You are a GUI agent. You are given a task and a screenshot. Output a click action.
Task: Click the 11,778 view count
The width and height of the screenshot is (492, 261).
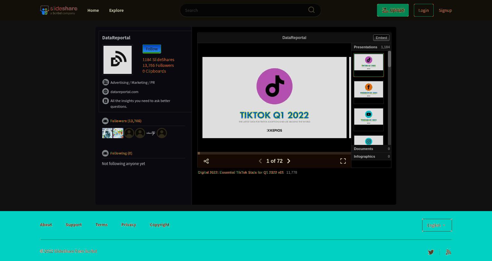pyautogui.click(x=291, y=172)
